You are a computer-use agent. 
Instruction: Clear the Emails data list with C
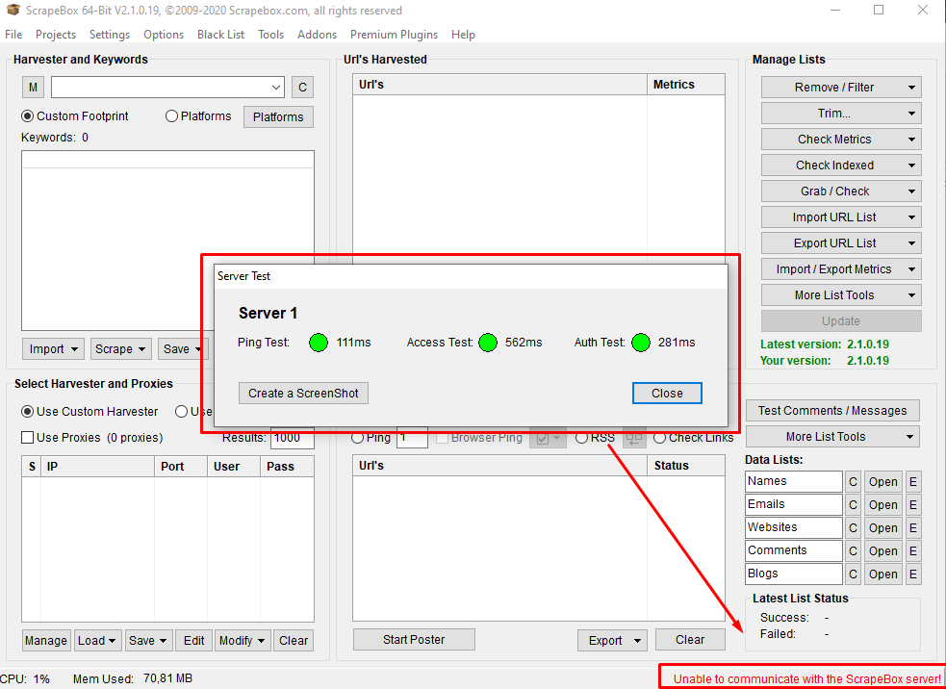(853, 505)
